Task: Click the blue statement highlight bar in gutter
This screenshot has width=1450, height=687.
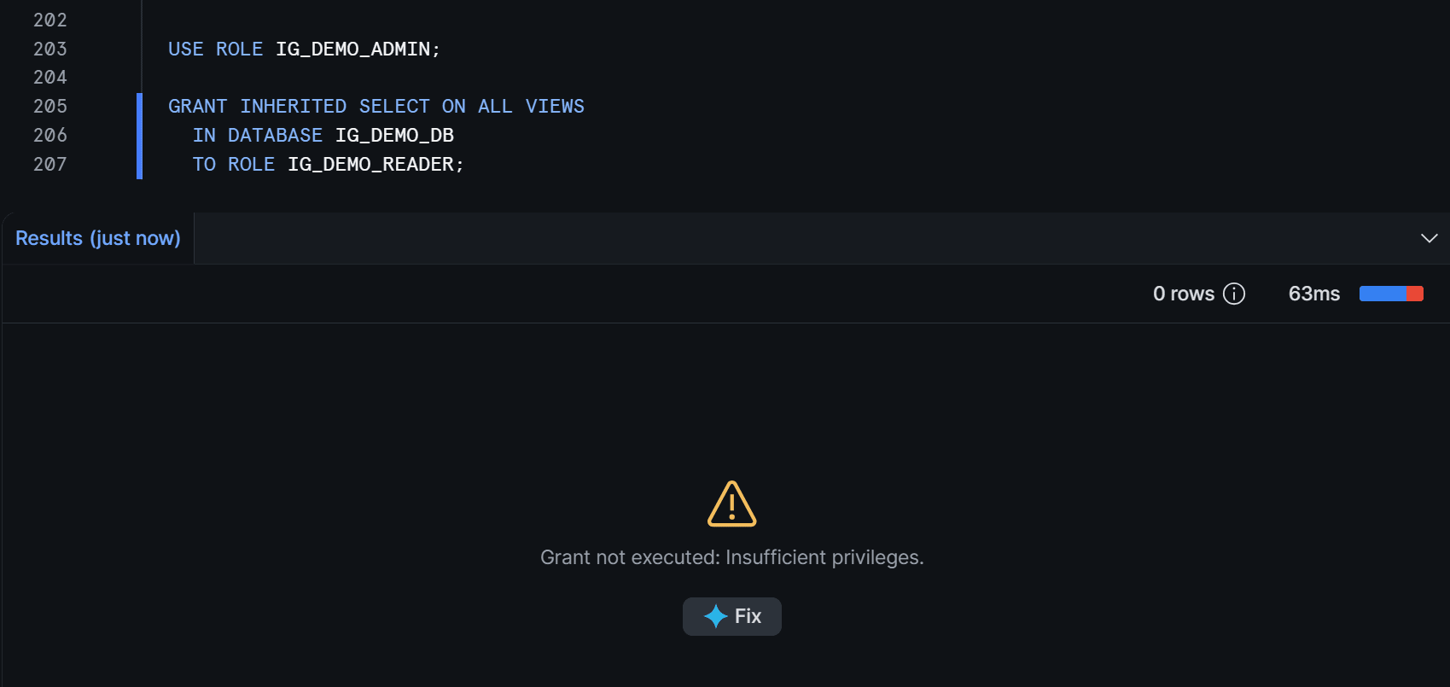Action: click(x=139, y=136)
